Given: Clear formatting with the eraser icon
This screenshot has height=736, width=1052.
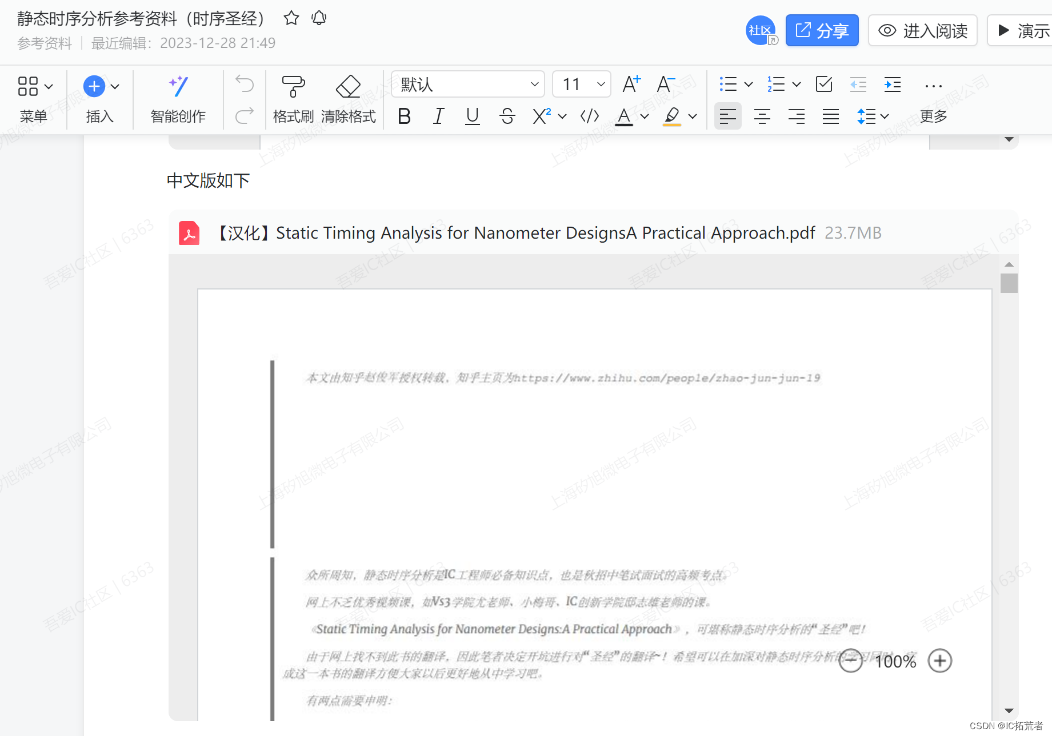Looking at the screenshot, I should (348, 99).
